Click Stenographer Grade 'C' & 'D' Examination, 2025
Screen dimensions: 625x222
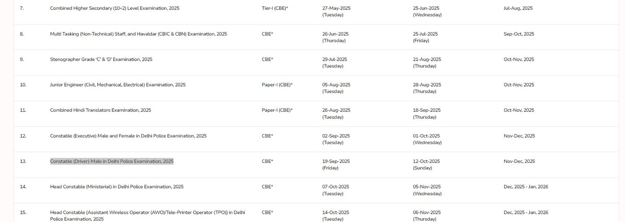click(x=101, y=59)
